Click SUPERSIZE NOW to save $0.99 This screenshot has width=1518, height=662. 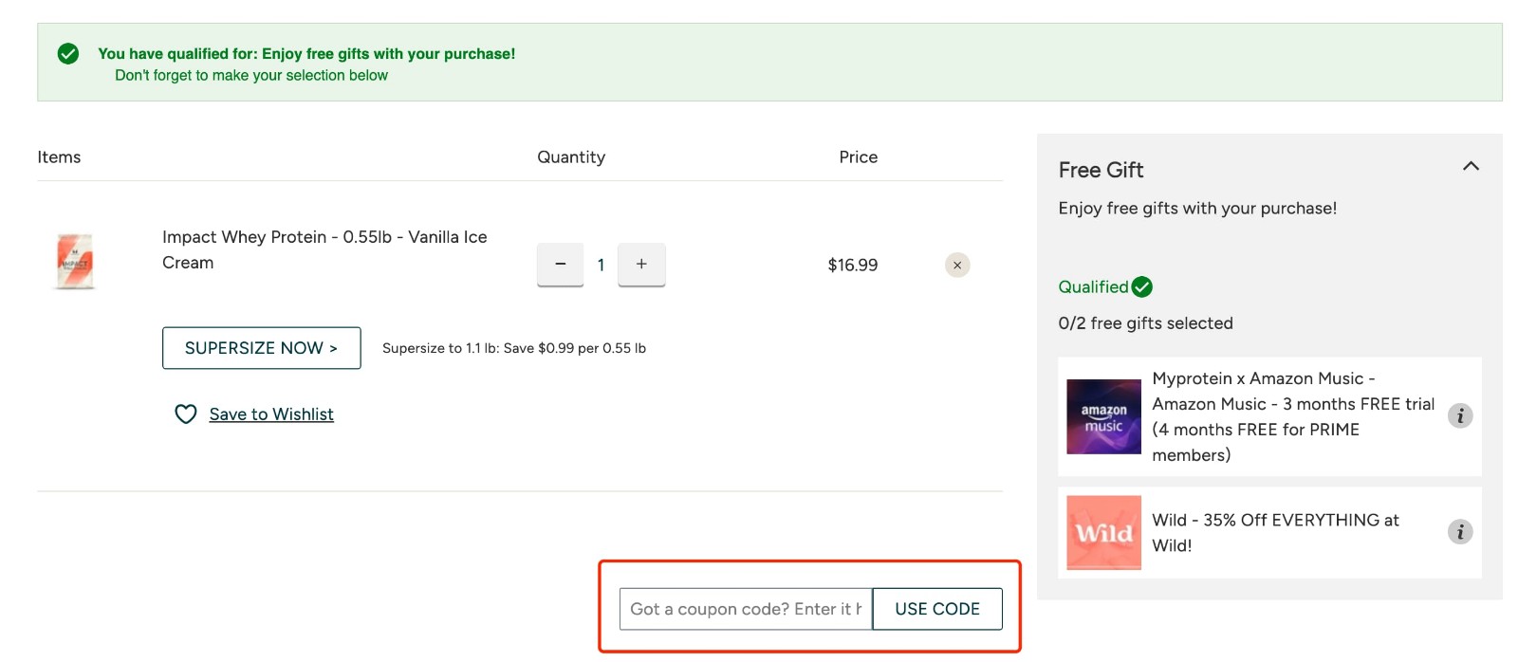click(x=261, y=348)
